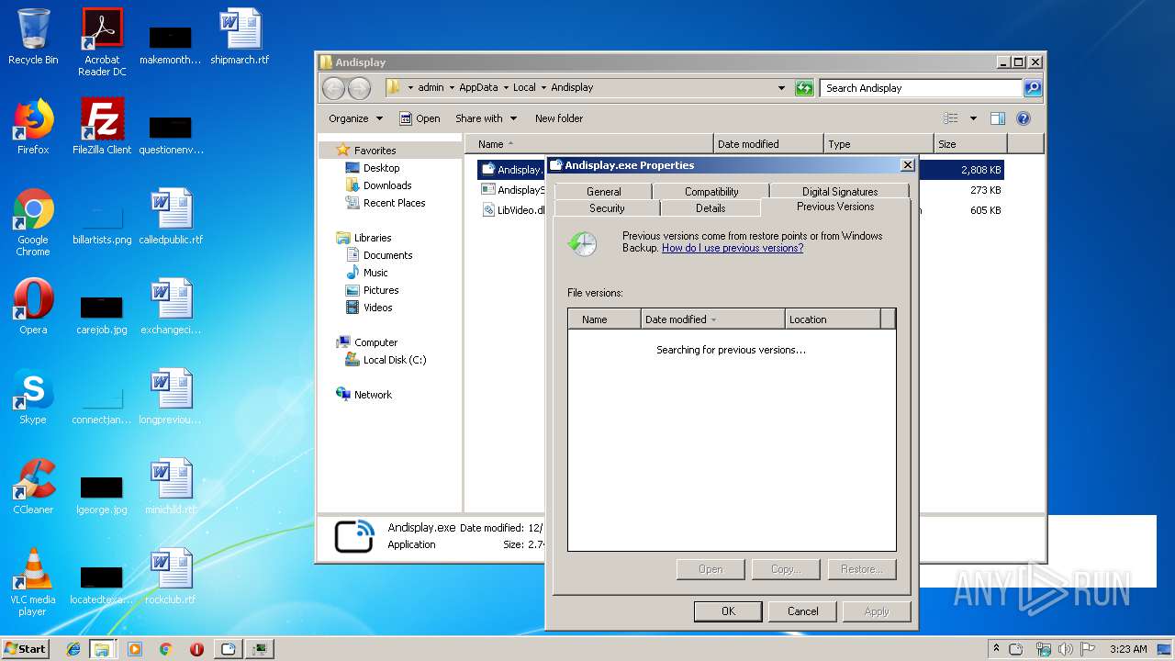The image size is (1175, 661).
Task: Open the change view options dropdown arrow
Action: [x=973, y=118]
